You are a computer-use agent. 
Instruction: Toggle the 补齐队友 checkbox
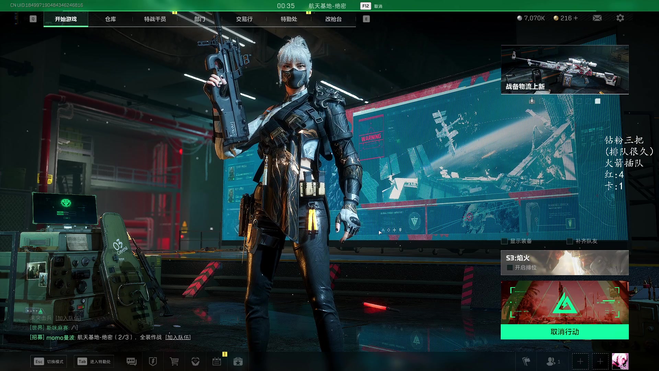570,241
